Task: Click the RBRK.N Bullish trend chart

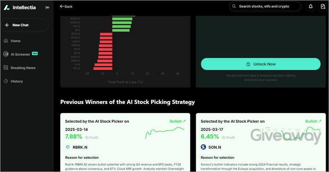Action: tap(165, 132)
